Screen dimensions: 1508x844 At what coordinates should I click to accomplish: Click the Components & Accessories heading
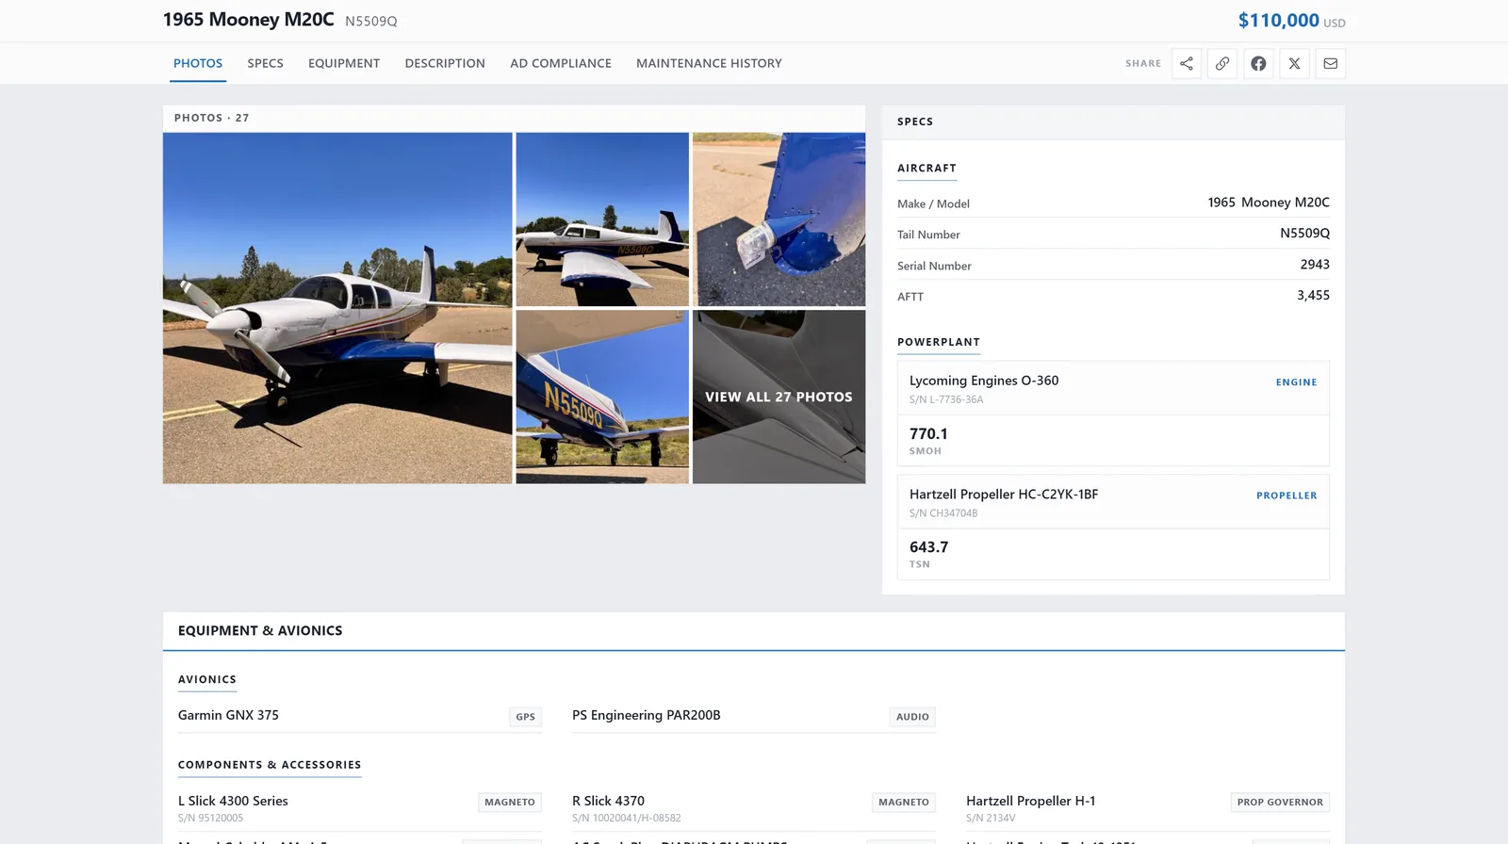pos(270,765)
